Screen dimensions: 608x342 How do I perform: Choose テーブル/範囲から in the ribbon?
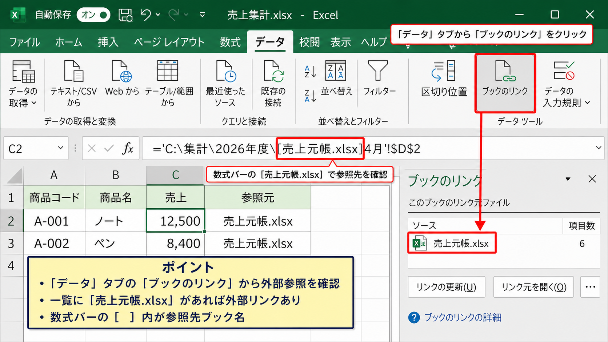(168, 84)
